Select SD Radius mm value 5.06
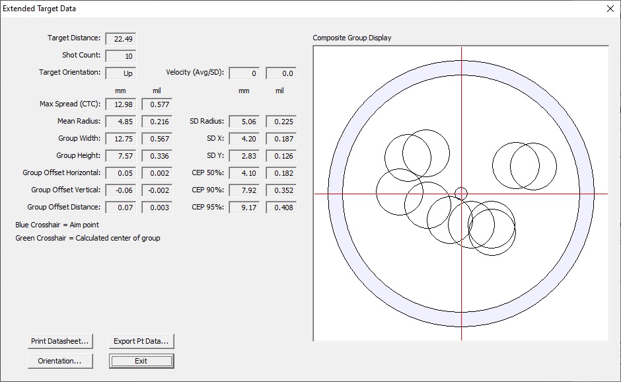 (244, 122)
